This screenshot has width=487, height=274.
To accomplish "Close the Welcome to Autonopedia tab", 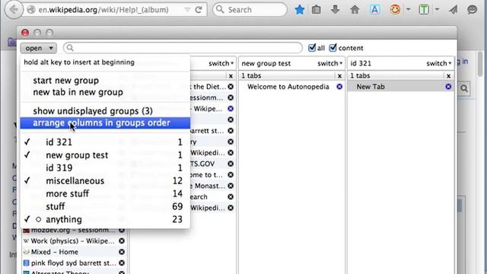I will pyautogui.click(x=339, y=87).
